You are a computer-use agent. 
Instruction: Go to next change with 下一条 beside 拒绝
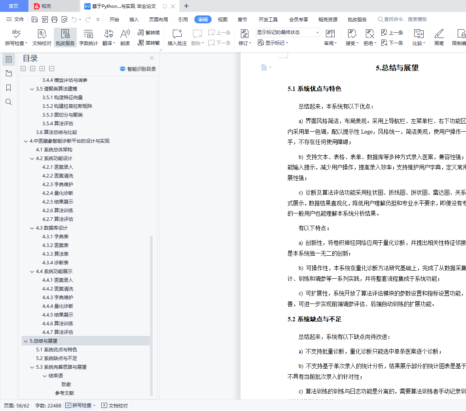[x=392, y=43]
